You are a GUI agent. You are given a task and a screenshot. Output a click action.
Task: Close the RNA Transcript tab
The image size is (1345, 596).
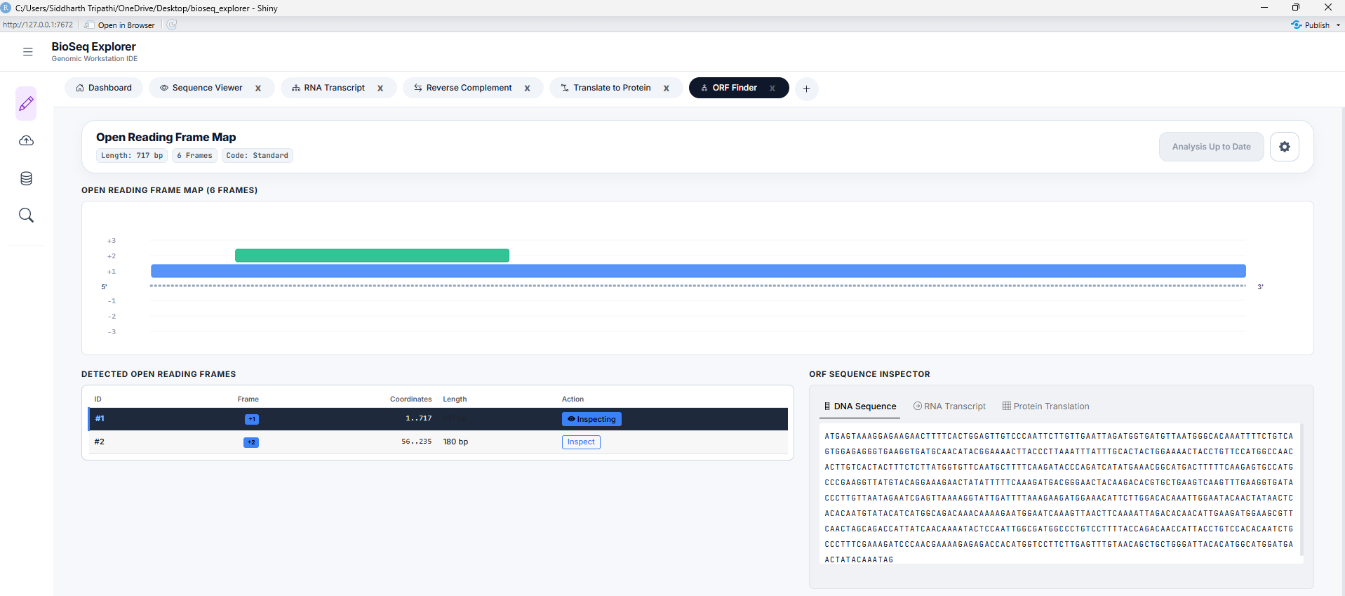coord(380,88)
